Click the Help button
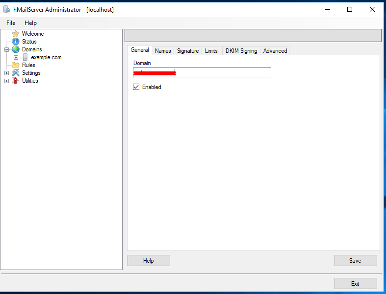386x294 pixels. 149,261
